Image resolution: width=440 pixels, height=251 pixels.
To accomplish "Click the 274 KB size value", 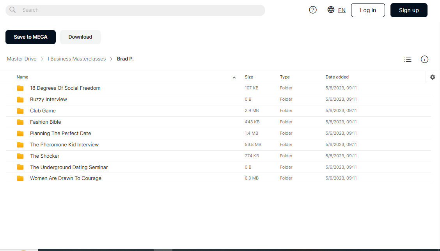I will click(x=252, y=156).
